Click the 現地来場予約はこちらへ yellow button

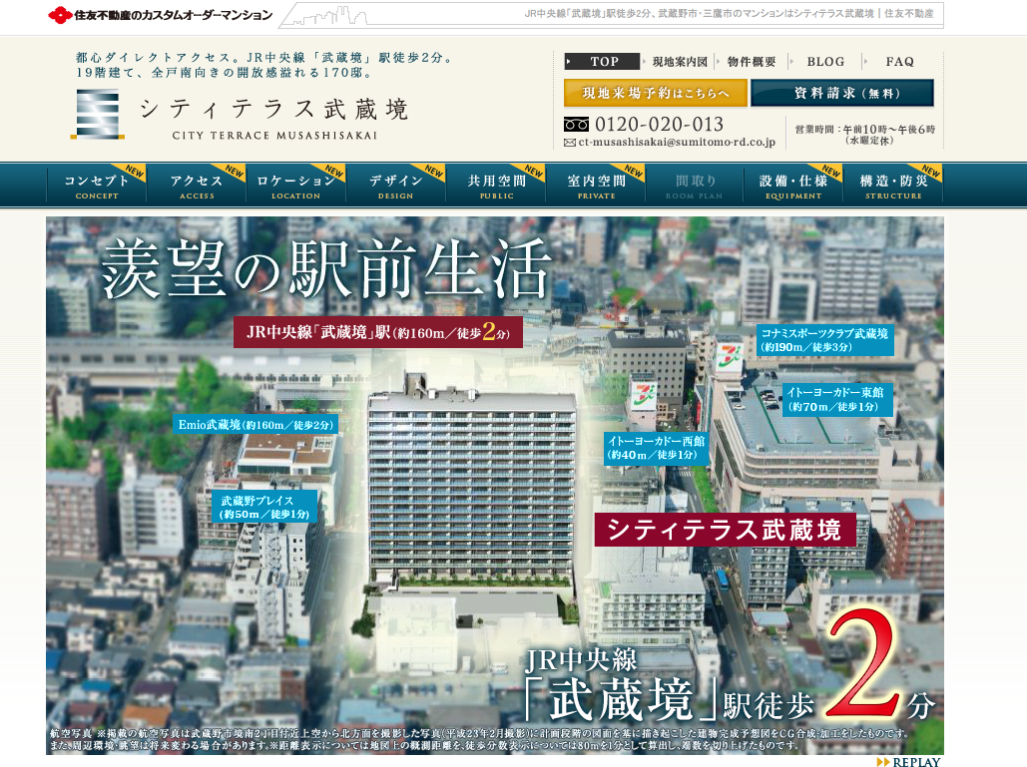655,93
